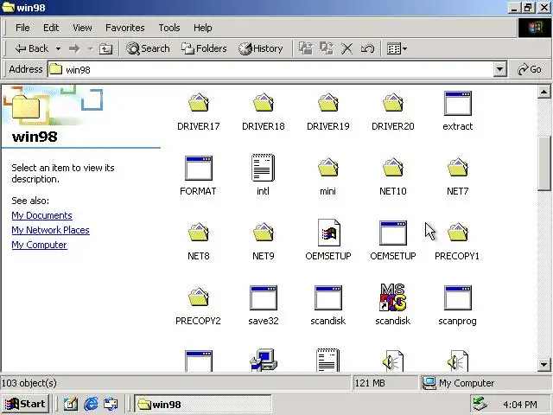
Task: Select the PRECOPY1 cabinet icon
Action: pos(458,233)
